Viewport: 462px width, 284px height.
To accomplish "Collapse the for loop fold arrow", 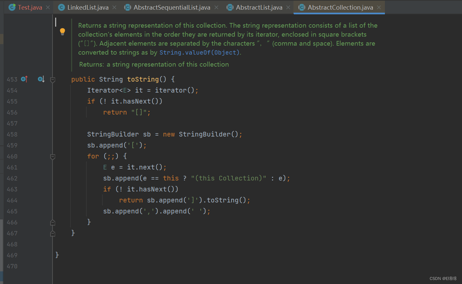I will 53,156.
